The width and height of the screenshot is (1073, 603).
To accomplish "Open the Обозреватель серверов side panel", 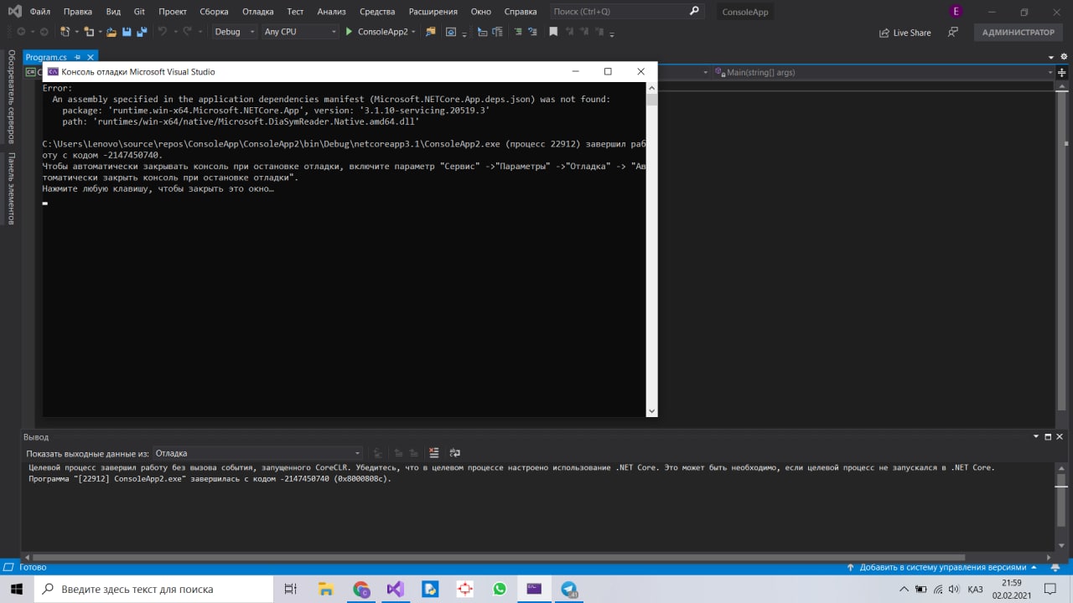I will coord(12,98).
